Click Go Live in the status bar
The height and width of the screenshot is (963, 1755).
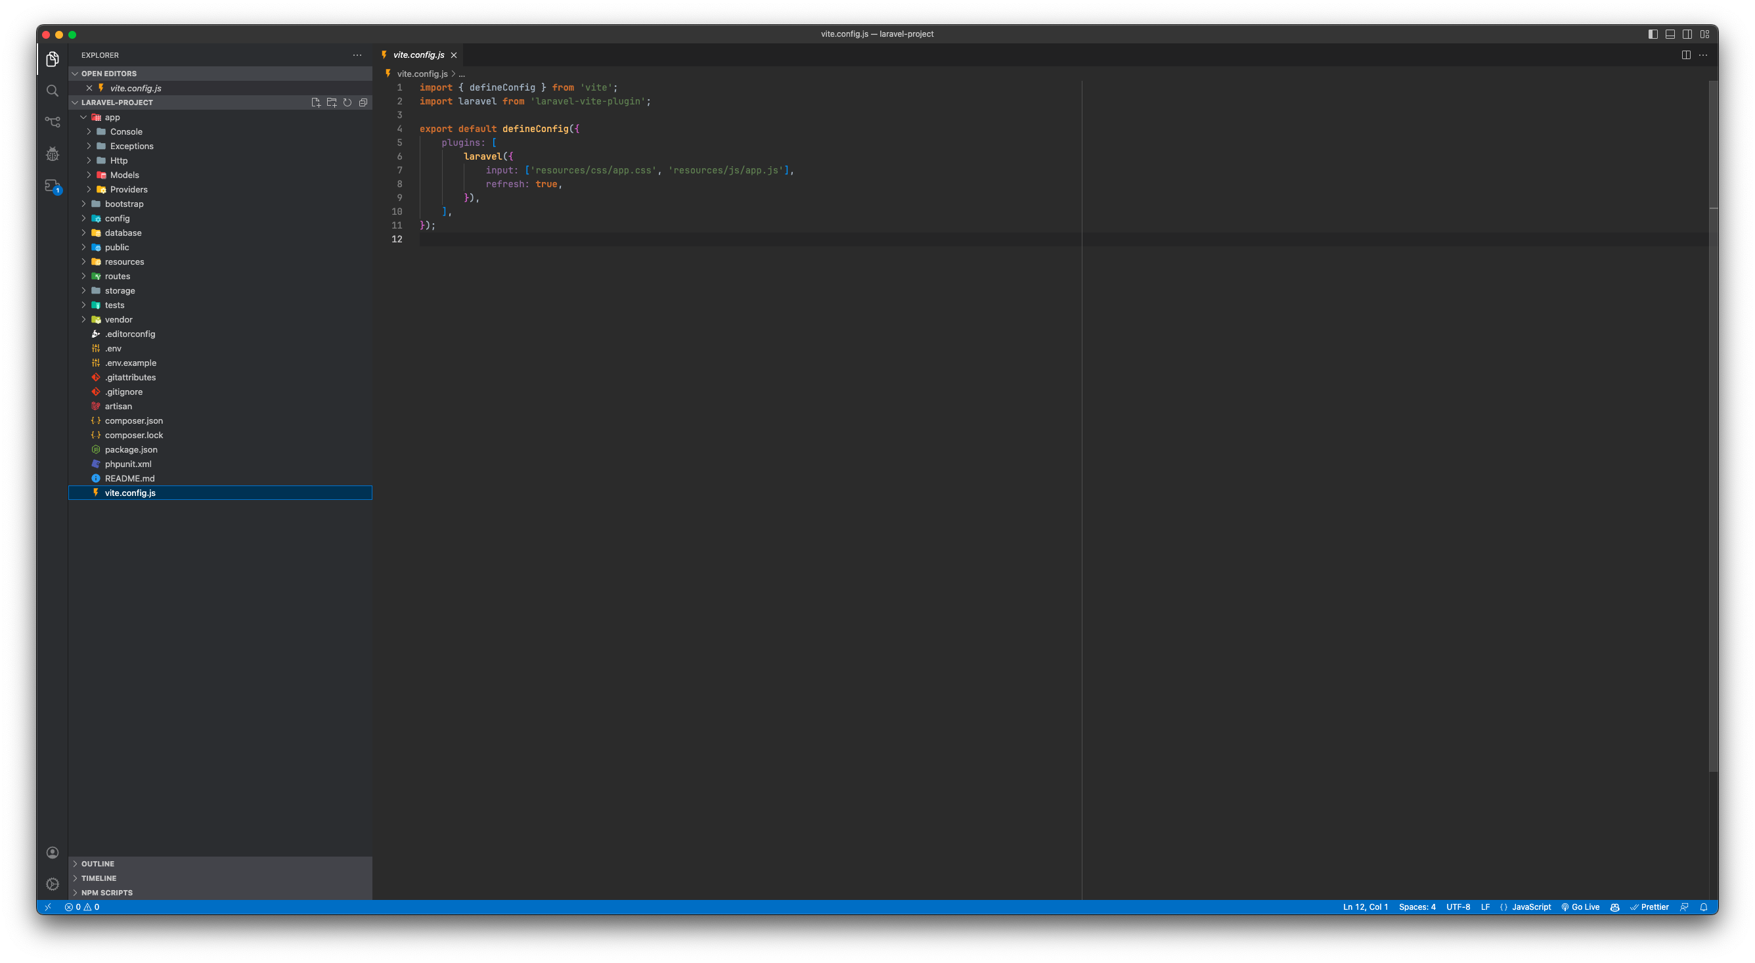click(x=1580, y=907)
